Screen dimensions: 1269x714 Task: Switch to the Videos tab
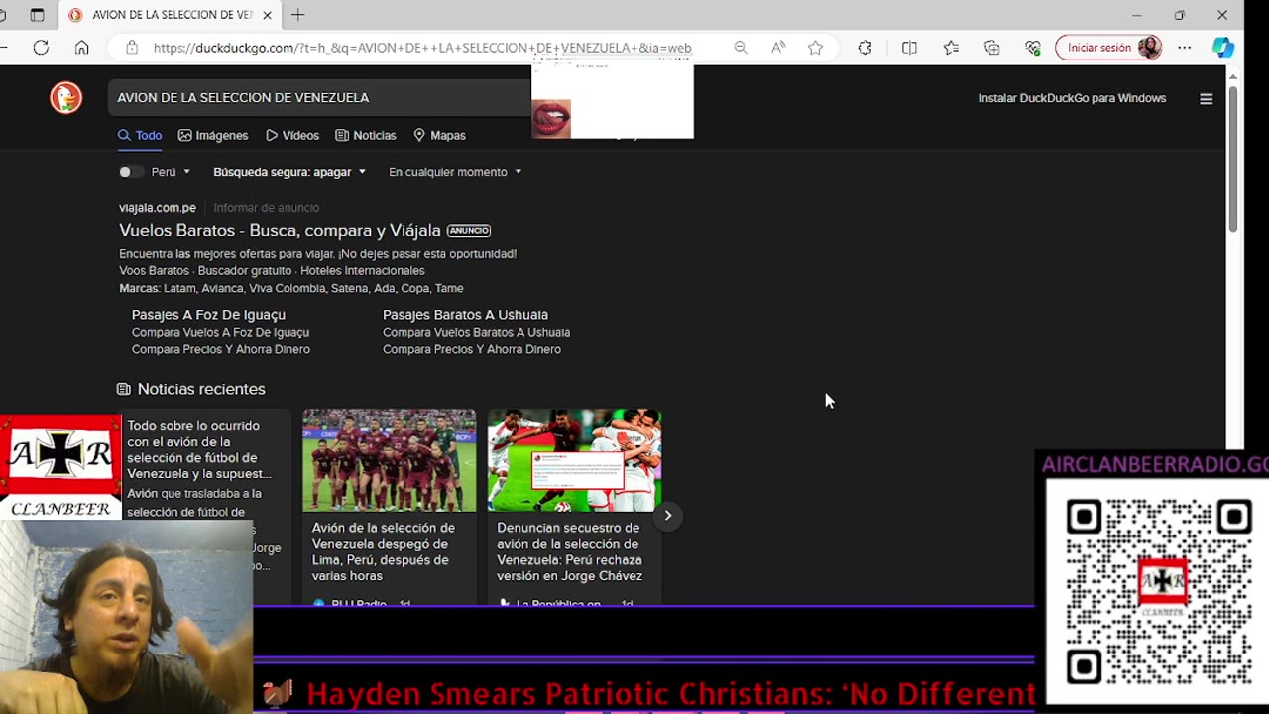click(292, 135)
